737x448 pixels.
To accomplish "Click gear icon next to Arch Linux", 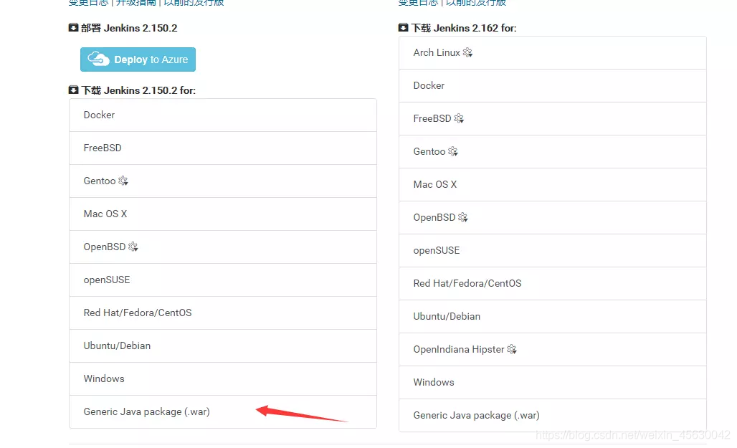I will pyautogui.click(x=467, y=52).
